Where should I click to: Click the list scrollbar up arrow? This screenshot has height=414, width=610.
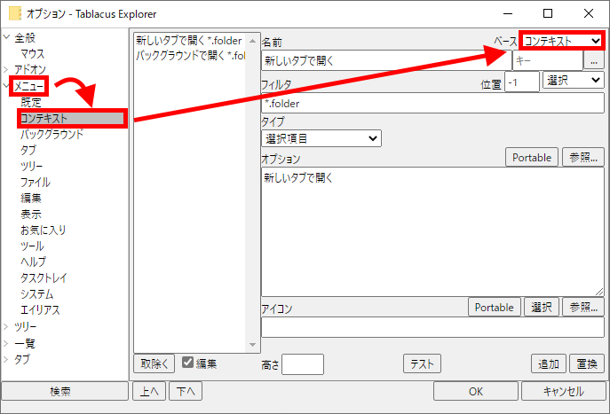click(252, 41)
